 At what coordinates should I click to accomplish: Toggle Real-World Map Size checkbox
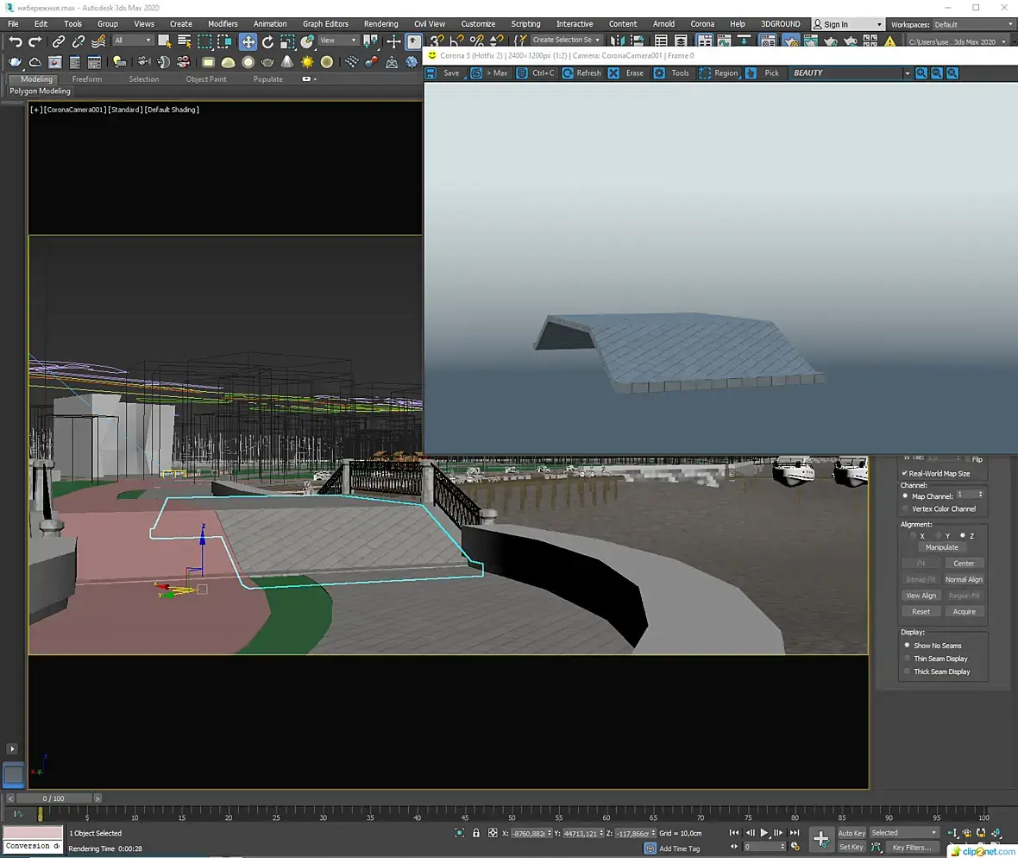pos(904,474)
